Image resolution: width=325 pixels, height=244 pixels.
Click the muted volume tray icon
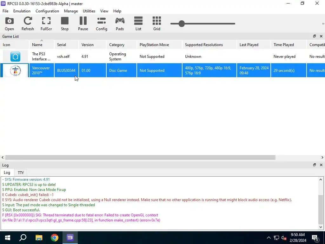[x=284, y=238]
